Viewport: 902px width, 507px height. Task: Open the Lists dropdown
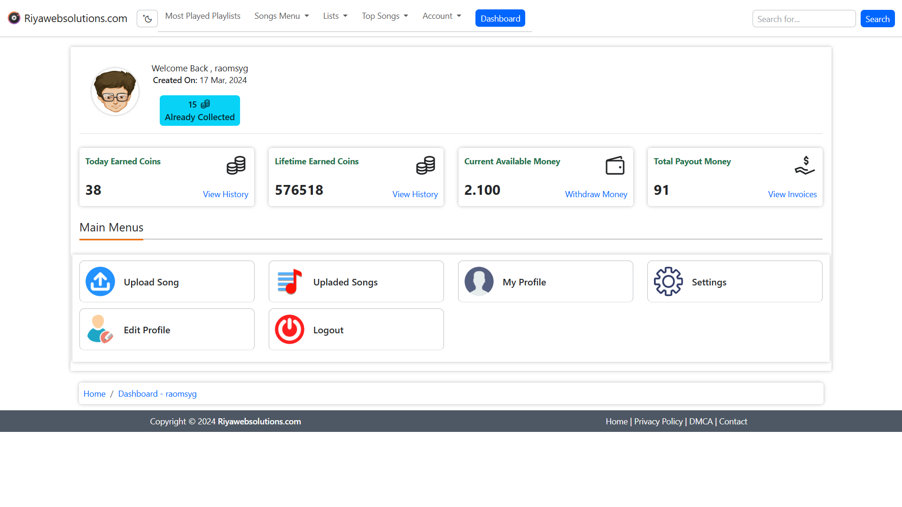[335, 16]
